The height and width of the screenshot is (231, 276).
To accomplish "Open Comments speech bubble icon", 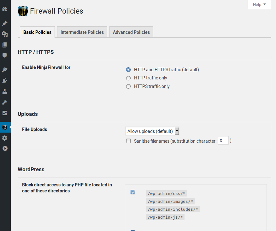I will coord(5,56).
